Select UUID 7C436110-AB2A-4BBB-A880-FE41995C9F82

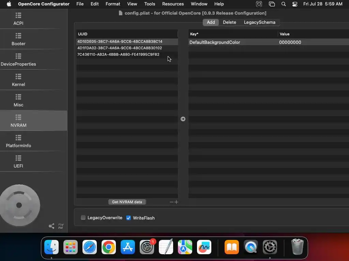click(127, 54)
